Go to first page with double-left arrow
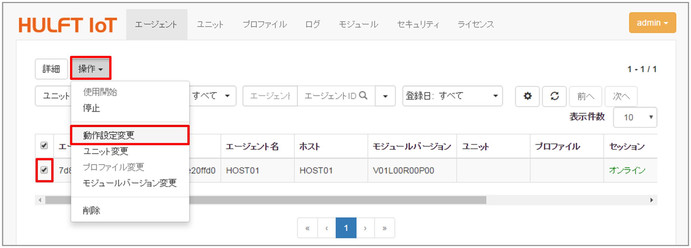Viewport: 691px width, 248px height. (x=308, y=228)
